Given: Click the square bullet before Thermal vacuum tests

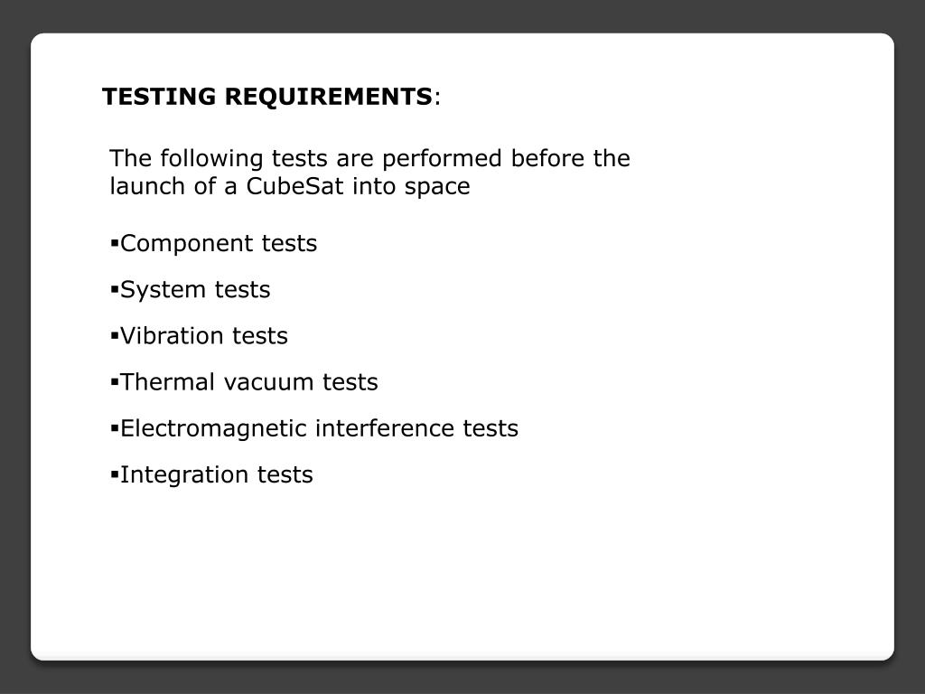Looking at the screenshot, I should pyautogui.click(x=115, y=382).
